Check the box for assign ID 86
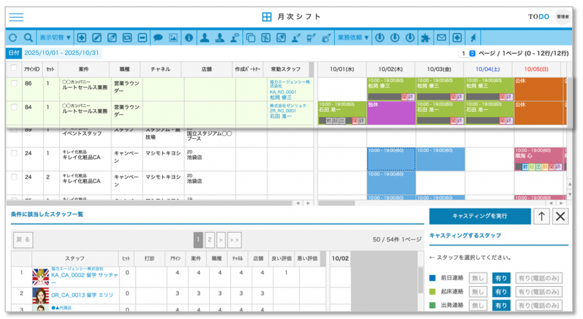 (x=14, y=84)
